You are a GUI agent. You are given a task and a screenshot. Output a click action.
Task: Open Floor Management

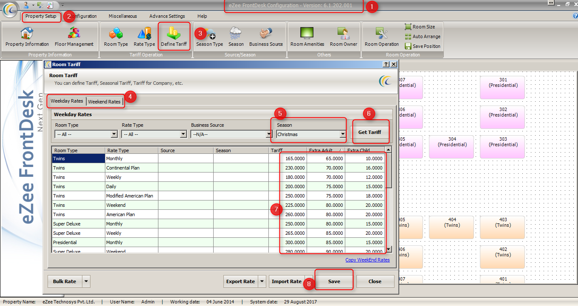click(74, 37)
